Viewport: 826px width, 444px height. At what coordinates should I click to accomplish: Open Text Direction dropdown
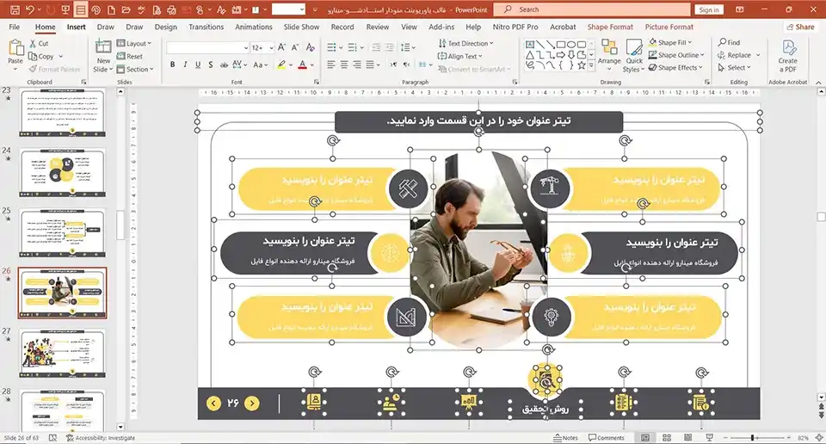pos(465,43)
